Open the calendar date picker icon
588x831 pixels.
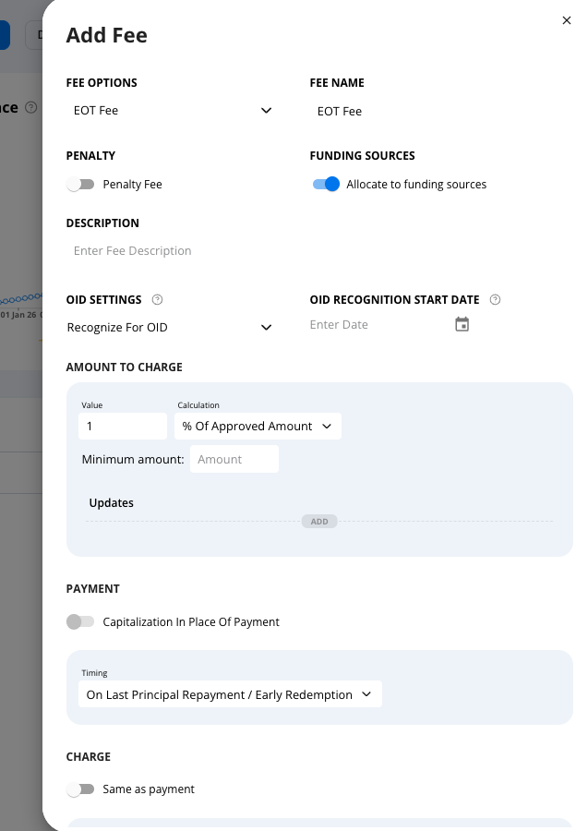(x=462, y=324)
